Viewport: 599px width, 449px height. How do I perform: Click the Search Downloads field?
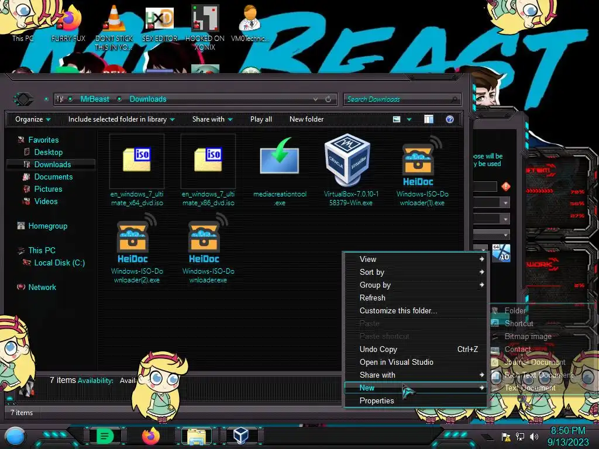coord(402,99)
